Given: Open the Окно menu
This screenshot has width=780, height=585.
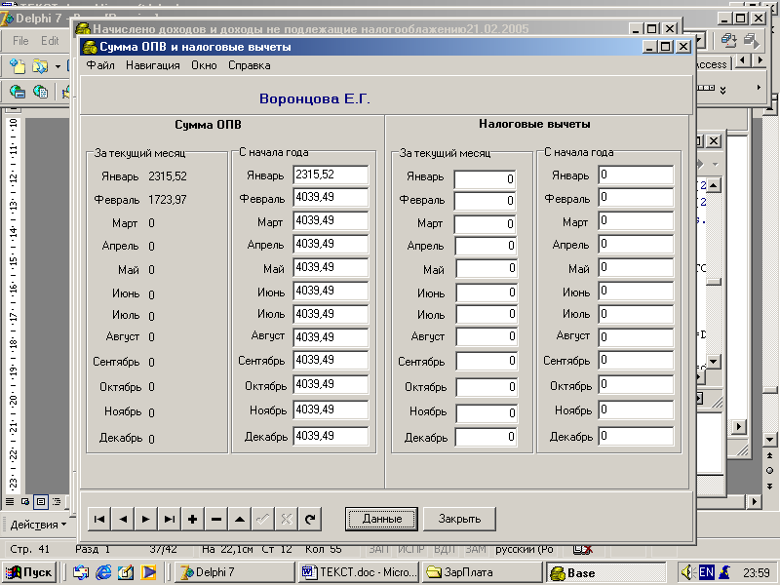Looking at the screenshot, I should [x=204, y=65].
